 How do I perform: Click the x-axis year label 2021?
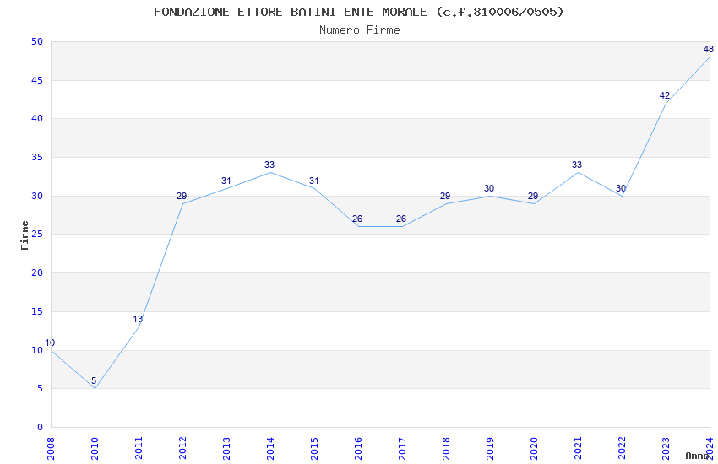[578, 448]
